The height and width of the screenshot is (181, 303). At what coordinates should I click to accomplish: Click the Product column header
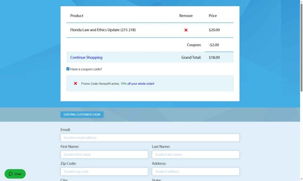click(77, 16)
